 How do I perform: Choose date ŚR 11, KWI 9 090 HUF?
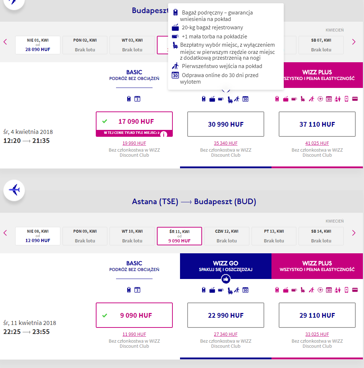pos(179,236)
